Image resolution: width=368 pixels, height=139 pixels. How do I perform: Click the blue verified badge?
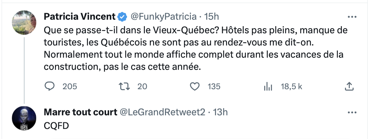click(x=122, y=16)
